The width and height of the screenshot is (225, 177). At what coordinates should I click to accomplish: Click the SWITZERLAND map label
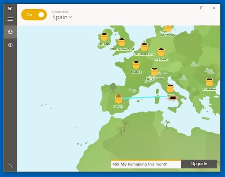[x=155, y=79]
